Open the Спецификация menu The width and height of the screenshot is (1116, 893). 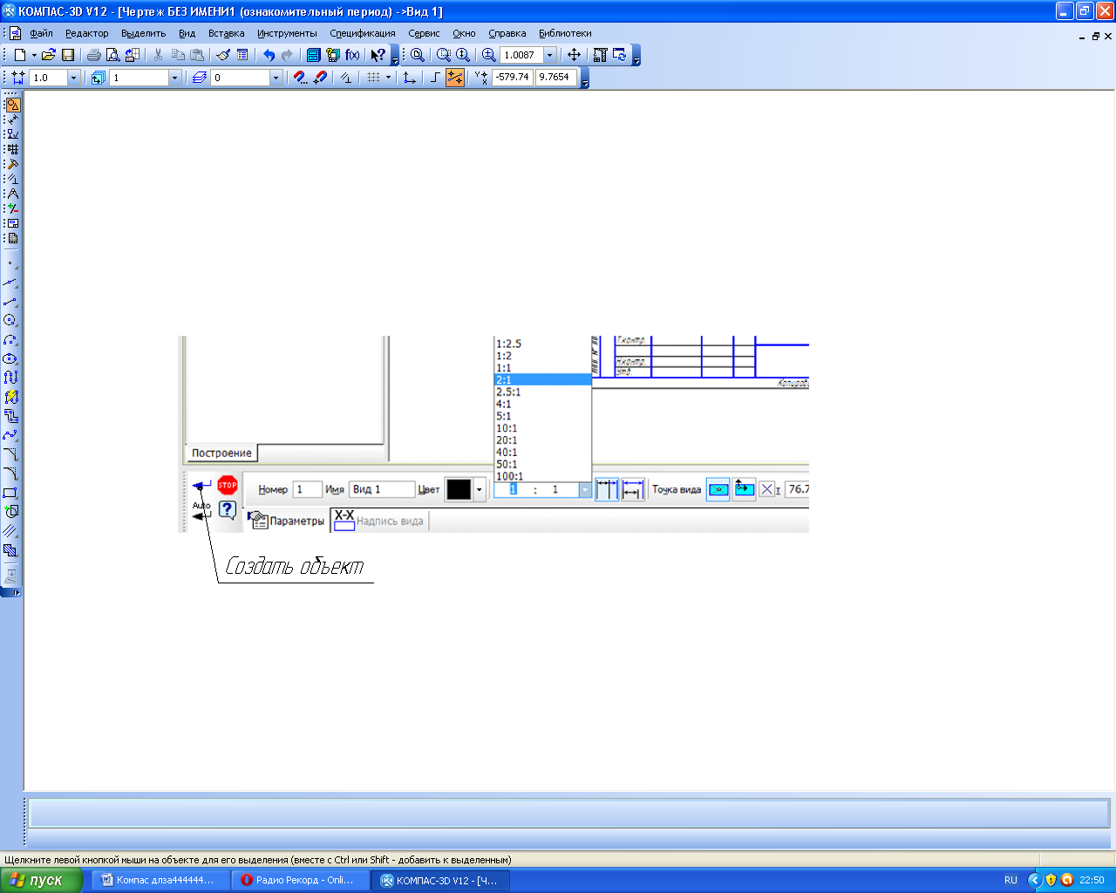[x=363, y=33]
